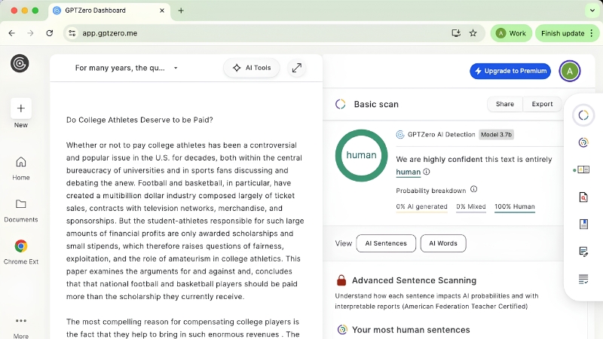The image size is (603, 339).
Task: Open account avatar A menu
Action: (x=570, y=71)
